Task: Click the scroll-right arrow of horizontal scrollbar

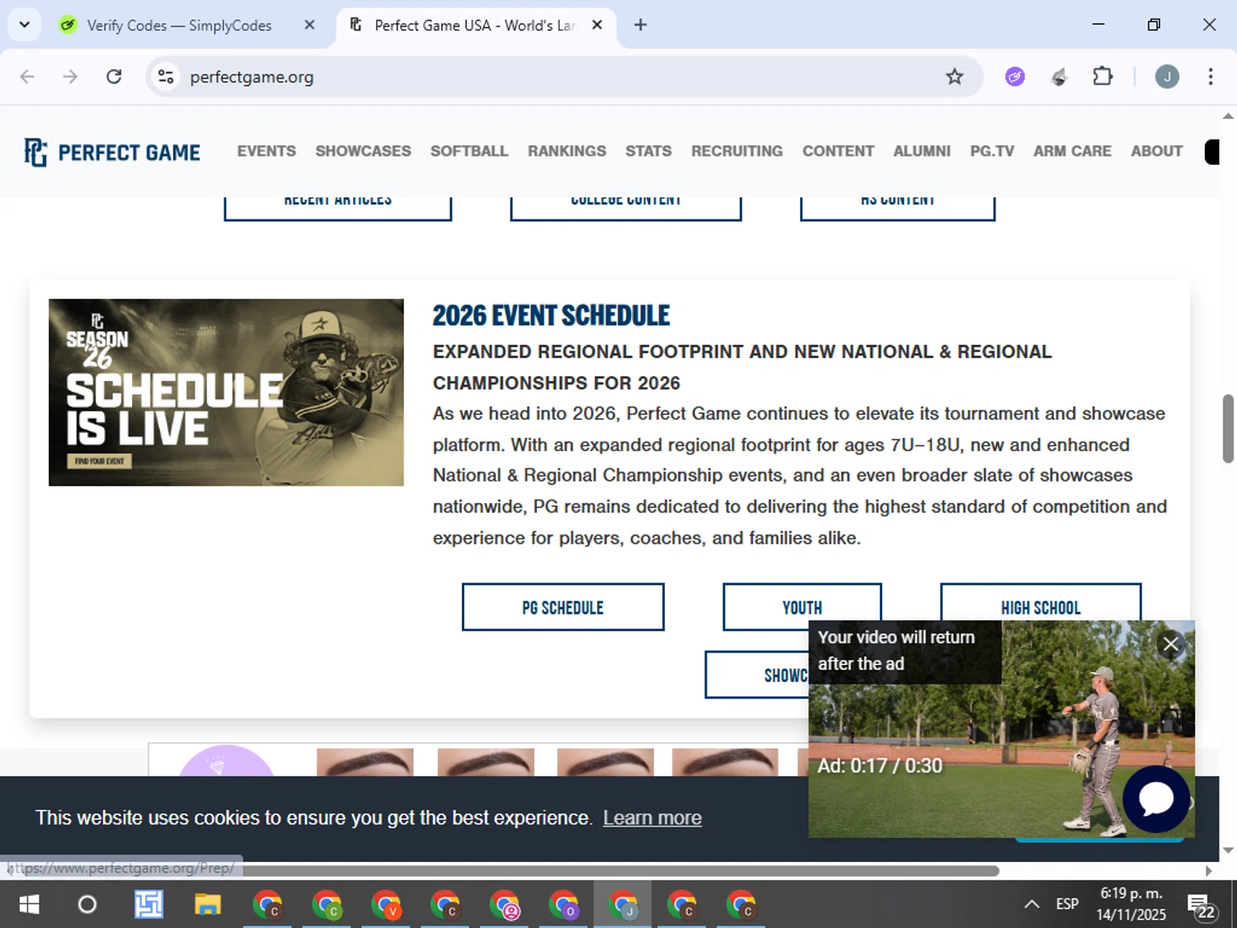Action: pos(1209,871)
